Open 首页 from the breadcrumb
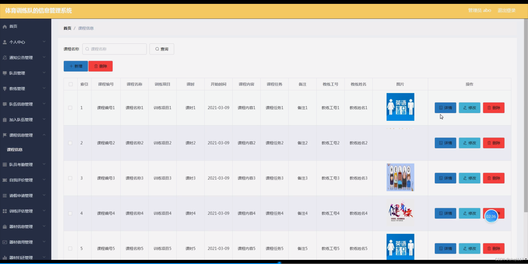The width and height of the screenshot is (528, 264). 67,28
